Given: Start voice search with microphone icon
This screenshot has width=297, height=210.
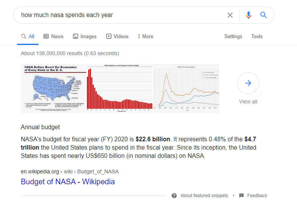Looking at the screenshot, I should click(x=248, y=15).
